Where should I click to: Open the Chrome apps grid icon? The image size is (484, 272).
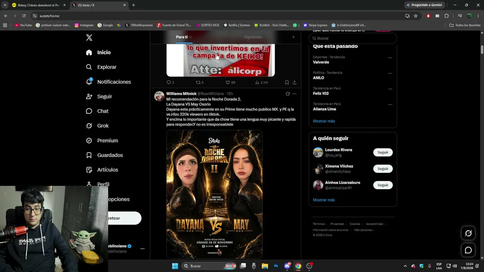click(5, 25)
